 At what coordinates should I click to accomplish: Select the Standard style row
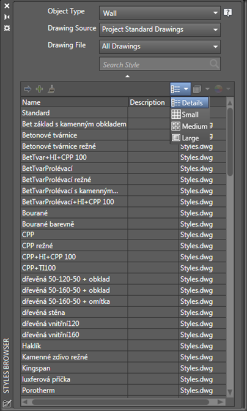click(x=75, y=113)
